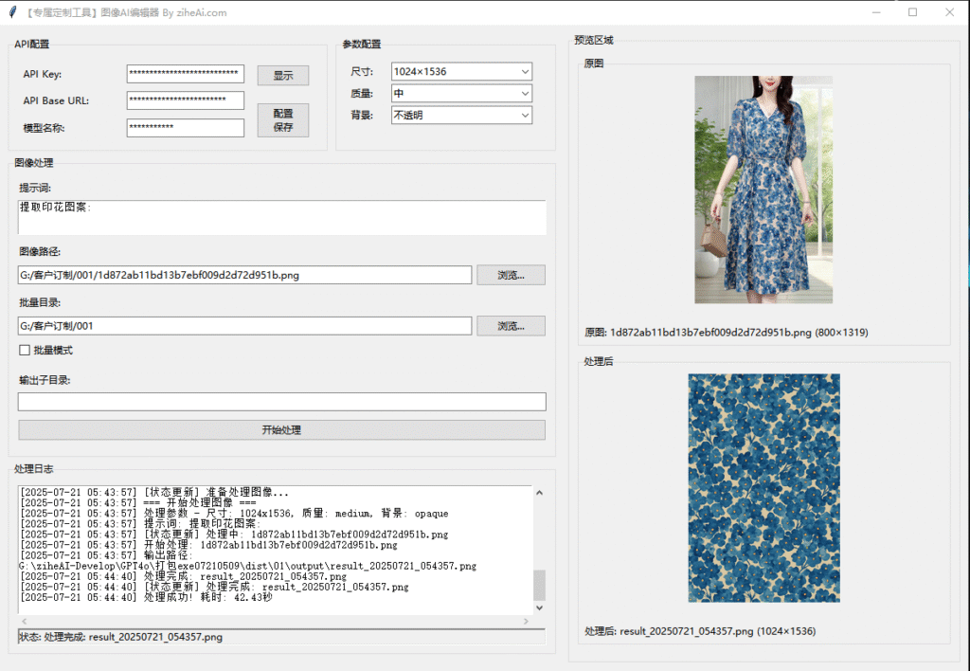Image resolution: width=970 pixels, height=671 pixels.
Task: Maximize the 图像AI编辑器 window
Action: [x=912, y=12]
